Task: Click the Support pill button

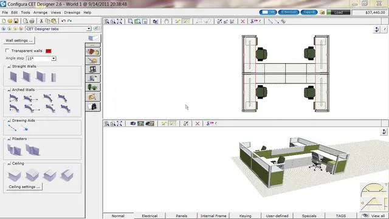Action: [x=309, y=12]
